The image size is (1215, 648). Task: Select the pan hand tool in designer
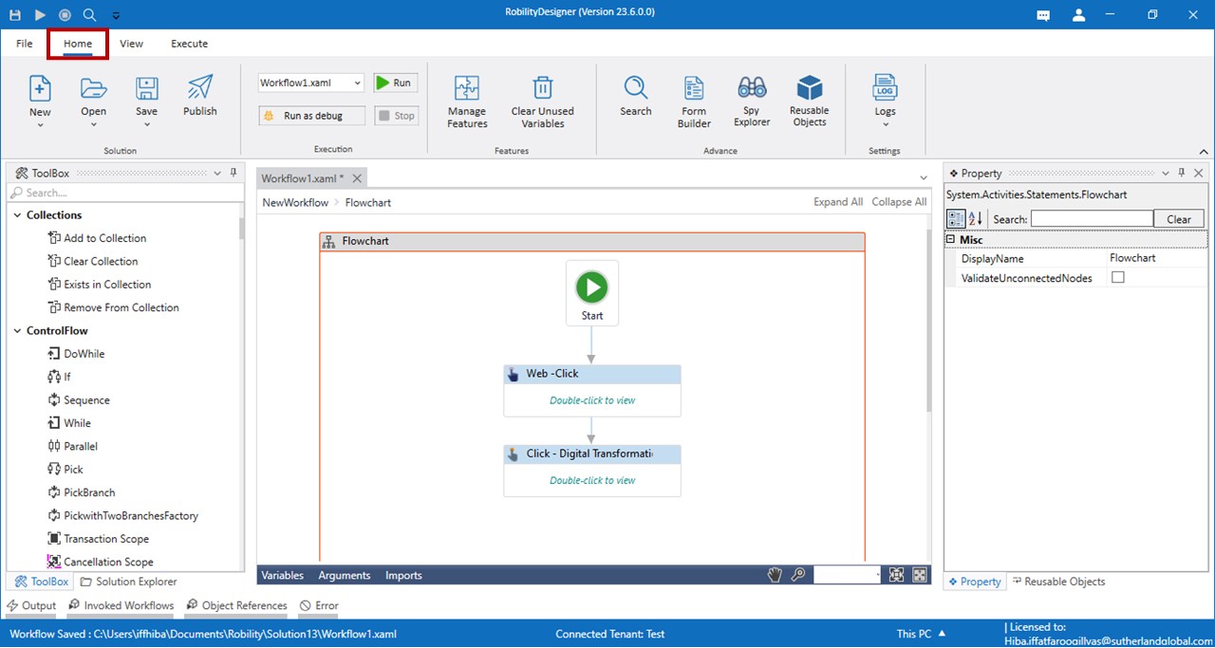click(775, 575)
